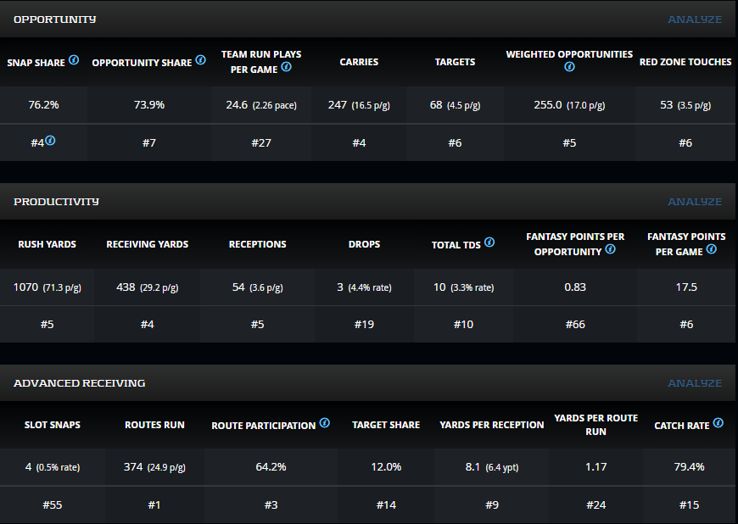Open Analyze link in the Productivity section

coord(695,202)
